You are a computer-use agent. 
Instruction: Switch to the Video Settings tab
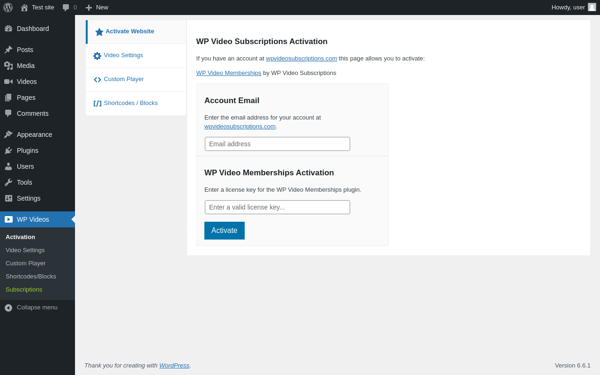click(136, 56)
